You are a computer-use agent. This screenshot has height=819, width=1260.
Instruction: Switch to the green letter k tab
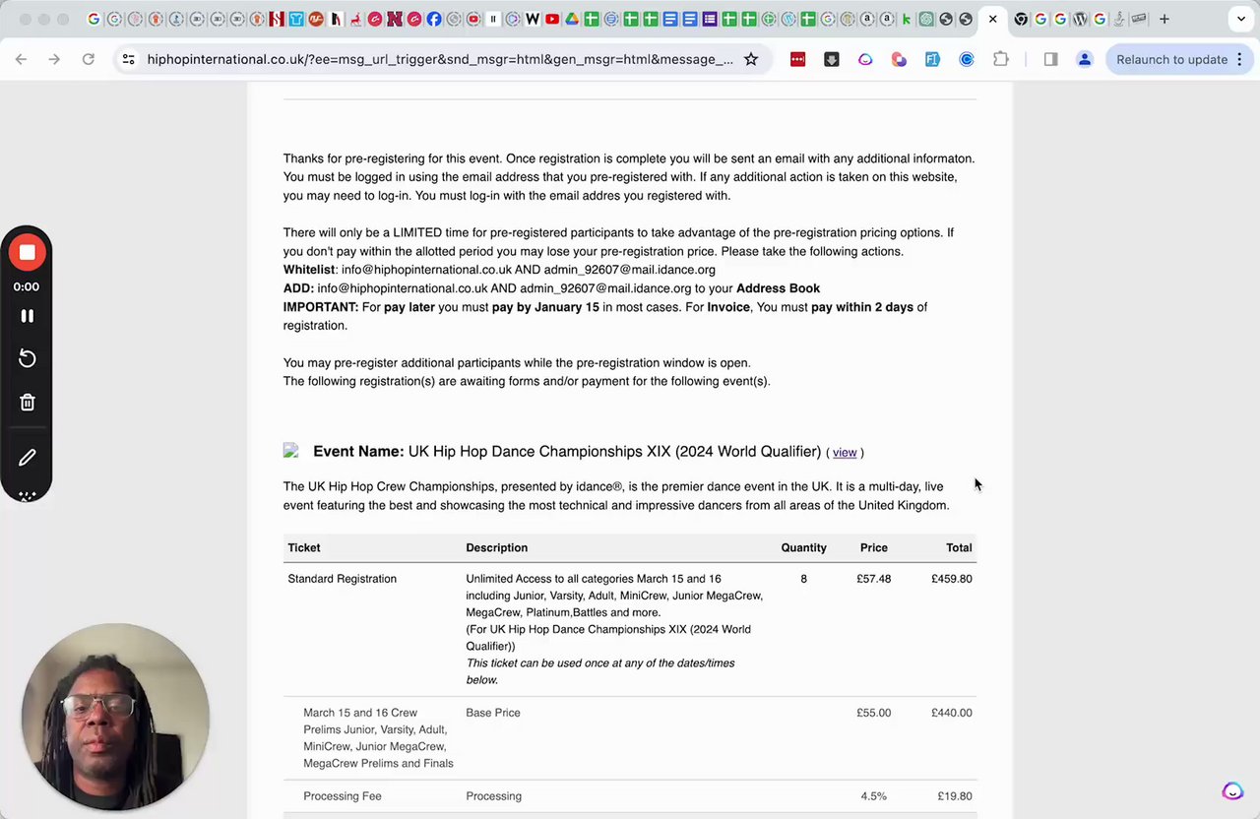pyautogui.click(x=907, y=19)
